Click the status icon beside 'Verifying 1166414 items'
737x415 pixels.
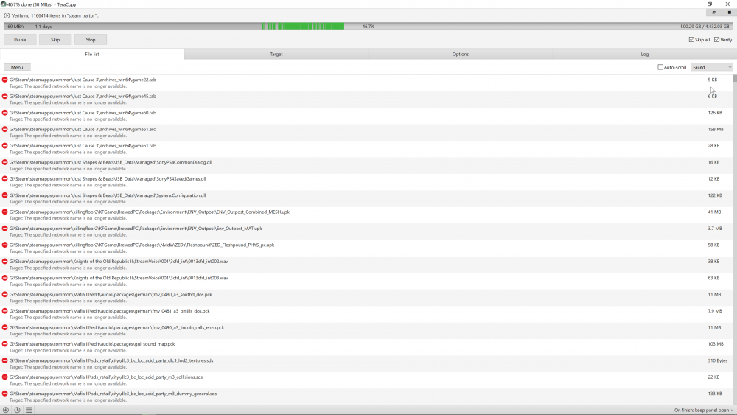(7, 15)
